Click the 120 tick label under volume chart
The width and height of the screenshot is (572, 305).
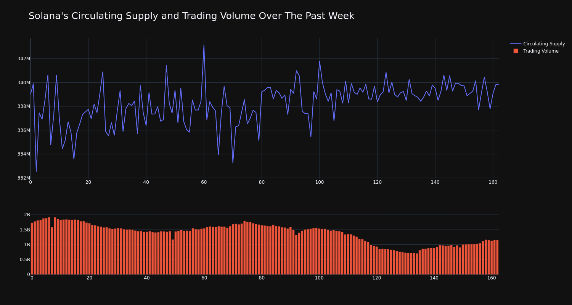(x=377, y=278)
